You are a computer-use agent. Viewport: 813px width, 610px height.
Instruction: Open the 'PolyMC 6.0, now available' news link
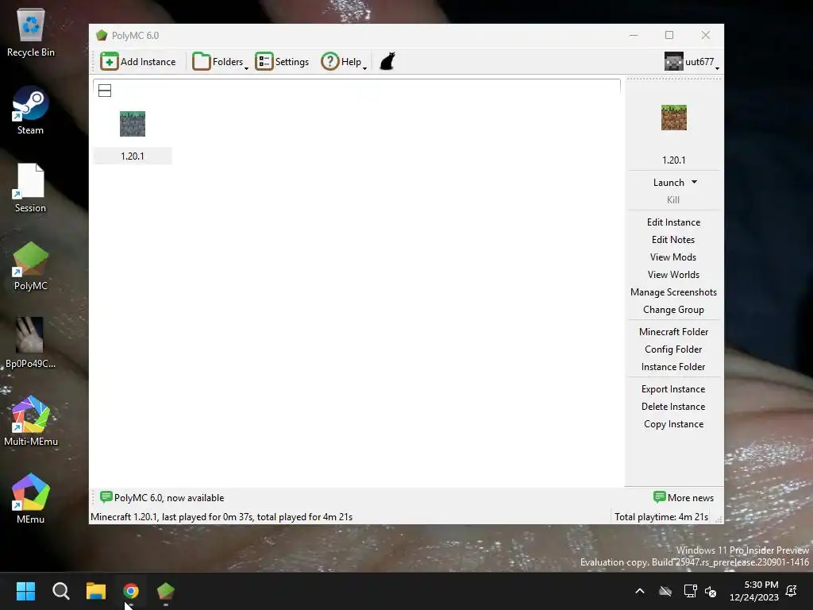162,497
